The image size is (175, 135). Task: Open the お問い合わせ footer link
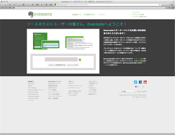tap(52, 88)
